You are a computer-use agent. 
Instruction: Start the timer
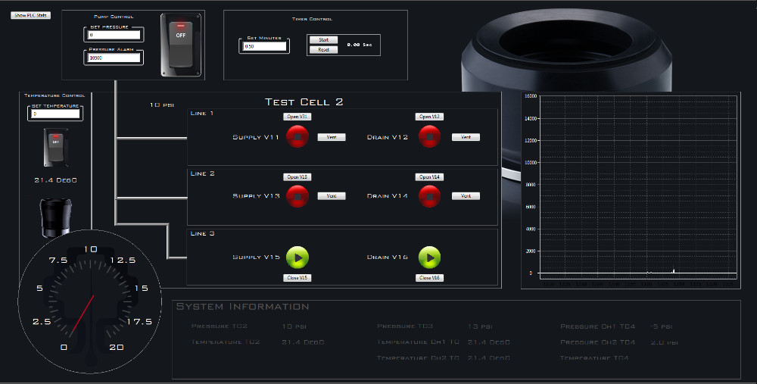pos(323,40)
